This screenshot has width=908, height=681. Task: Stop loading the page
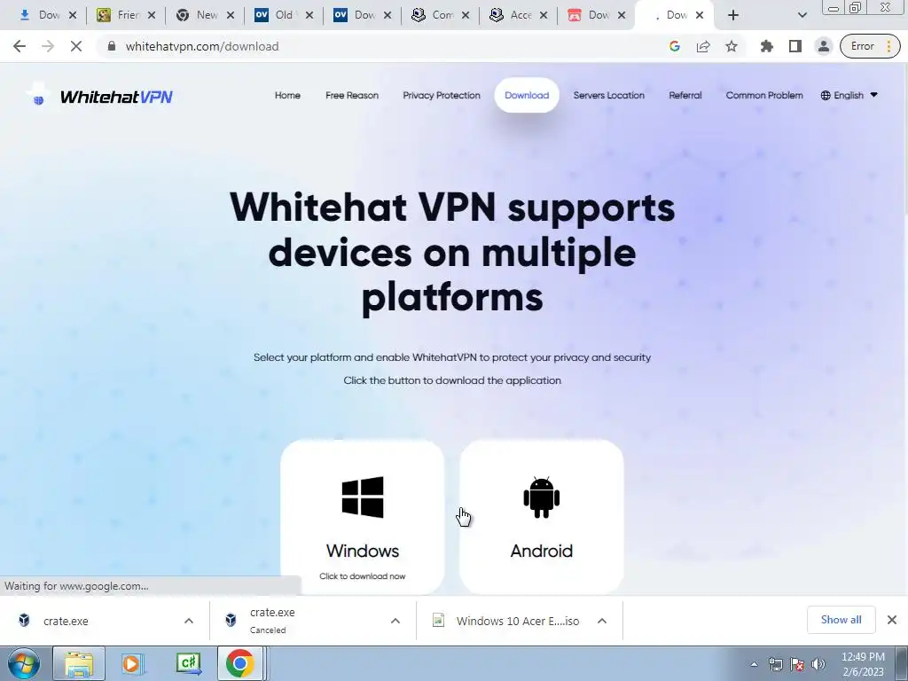pos(76,46)
